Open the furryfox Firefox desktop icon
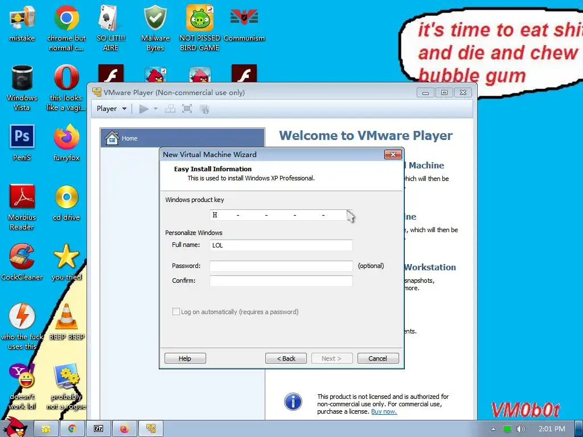 click(x=66, y=142)
